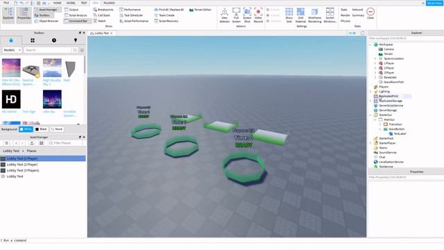444x250 pixels.
Task: Click the Asset Manager Filter Places field
Action: coord(65,143)
